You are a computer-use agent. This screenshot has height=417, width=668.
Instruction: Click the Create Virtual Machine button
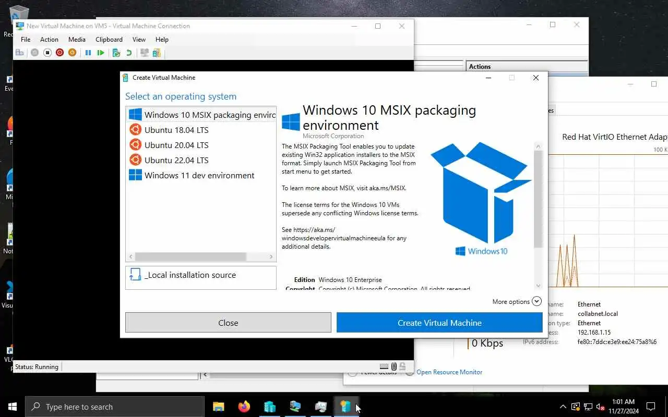click(439, 323)
